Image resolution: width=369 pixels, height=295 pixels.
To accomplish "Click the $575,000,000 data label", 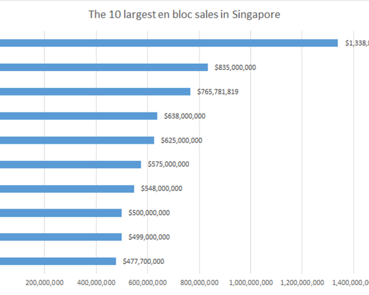I will [168, 164].
